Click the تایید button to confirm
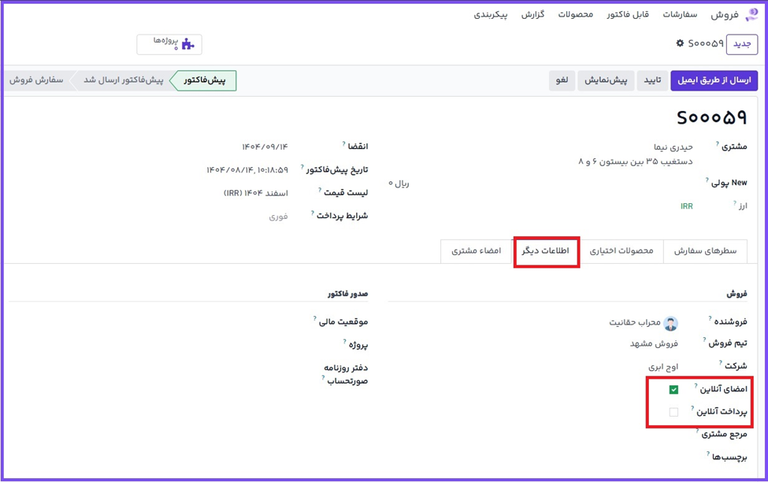The image size is (768, 482). 652,80
